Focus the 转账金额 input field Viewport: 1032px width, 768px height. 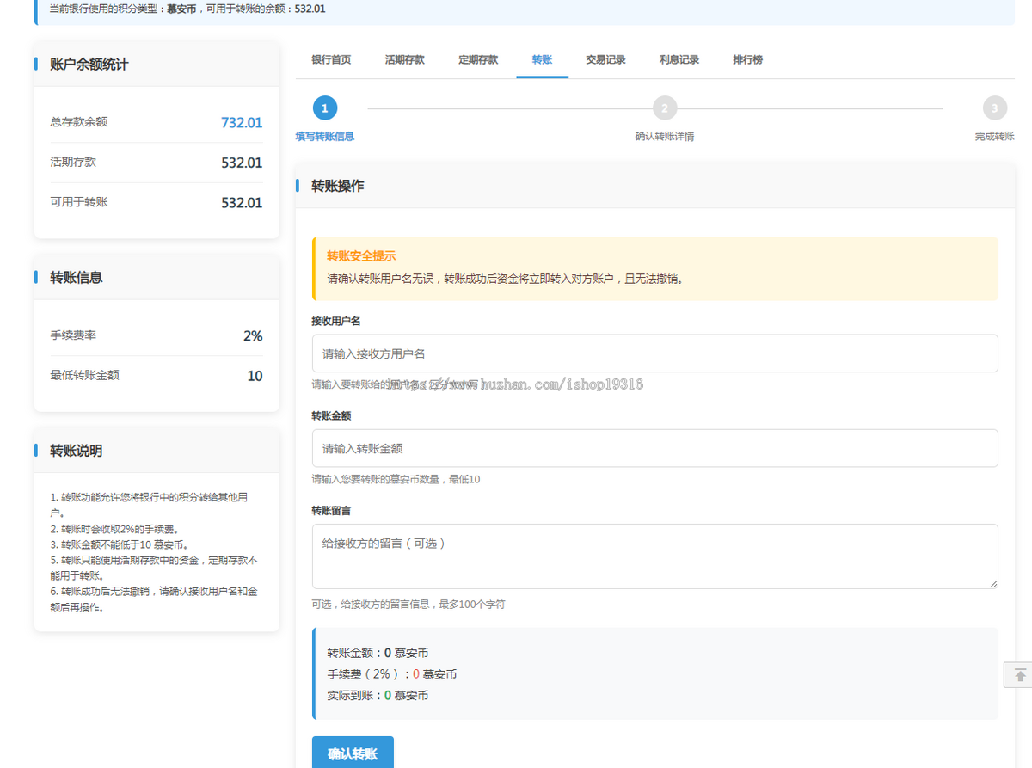click(x=654, y=448)
